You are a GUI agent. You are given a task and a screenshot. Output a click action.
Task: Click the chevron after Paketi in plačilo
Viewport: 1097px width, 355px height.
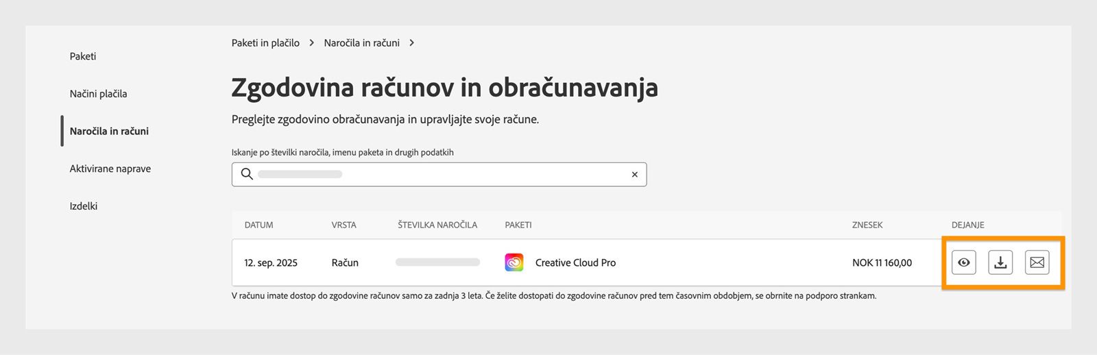(x=311, y=42)
